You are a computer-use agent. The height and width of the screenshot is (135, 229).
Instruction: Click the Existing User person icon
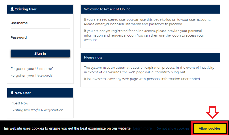tap(12, 9)
